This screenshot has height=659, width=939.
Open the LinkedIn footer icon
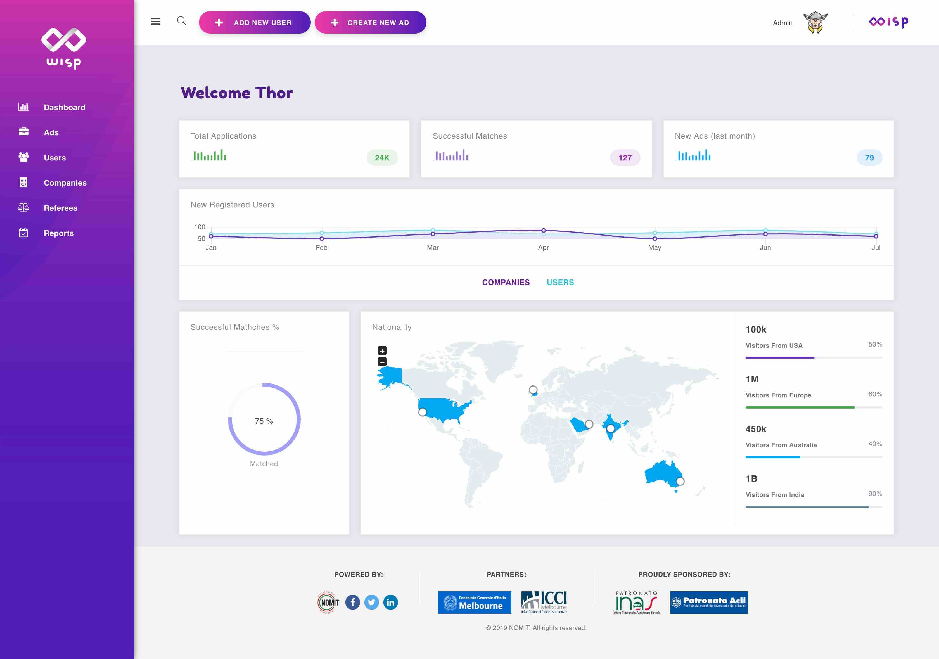pyautogui.click(x=391, y=602)
